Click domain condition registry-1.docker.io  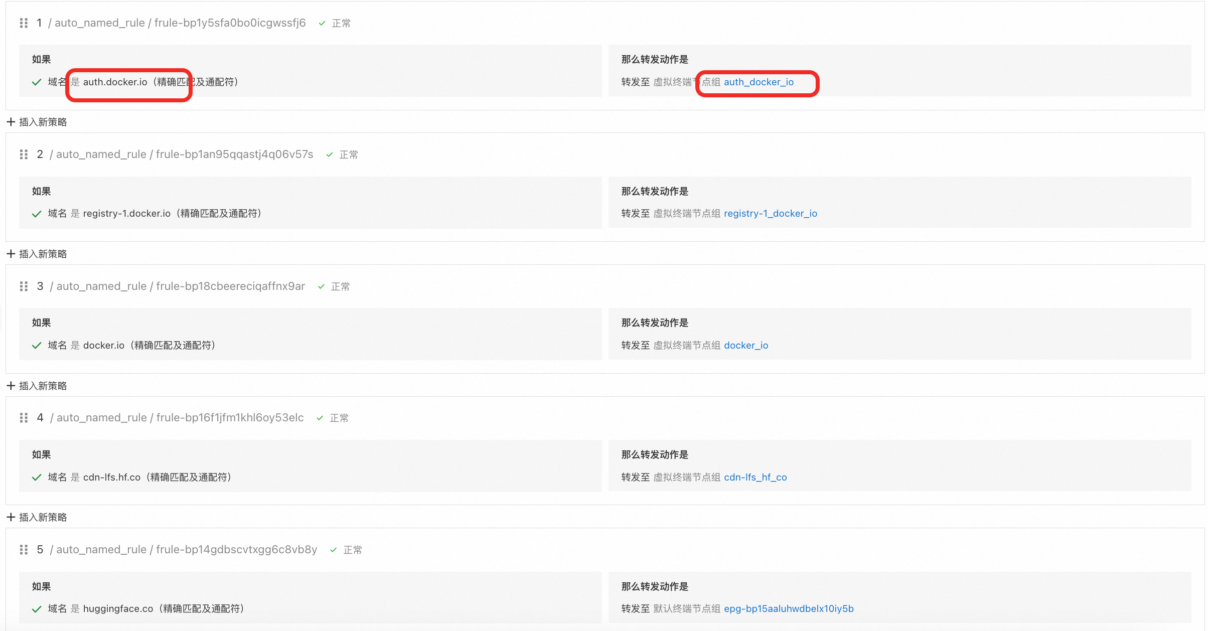click(126, 214)
